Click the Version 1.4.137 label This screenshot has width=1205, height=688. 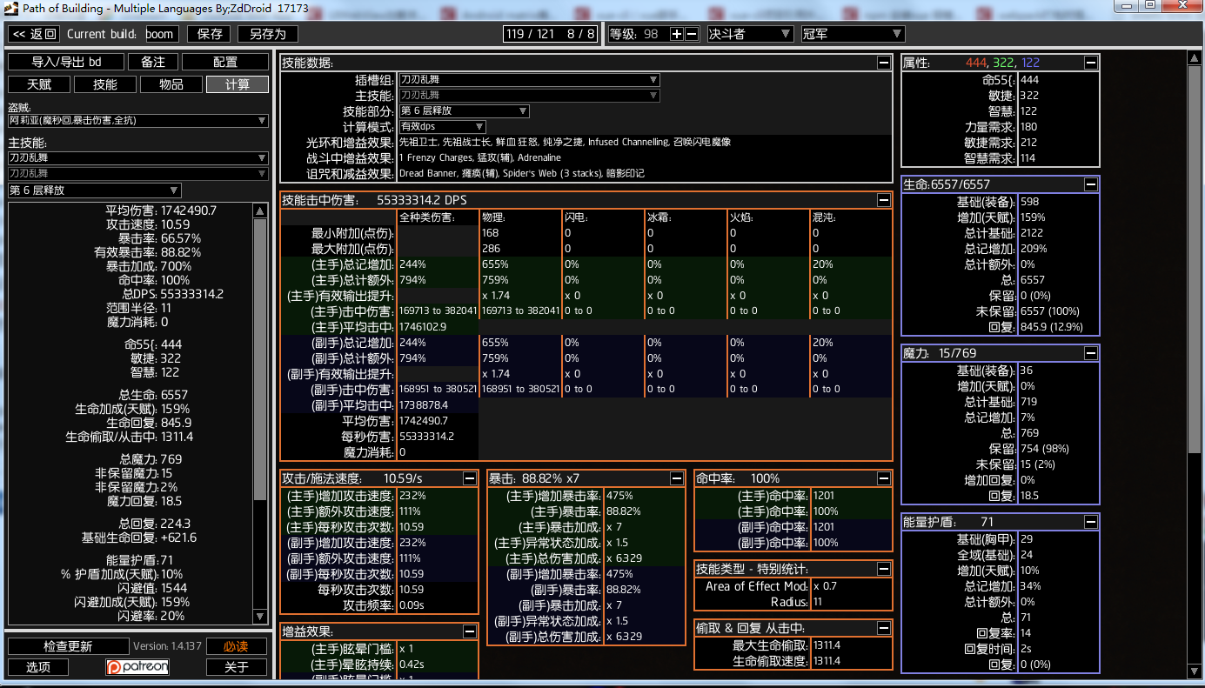click(167, 646)
